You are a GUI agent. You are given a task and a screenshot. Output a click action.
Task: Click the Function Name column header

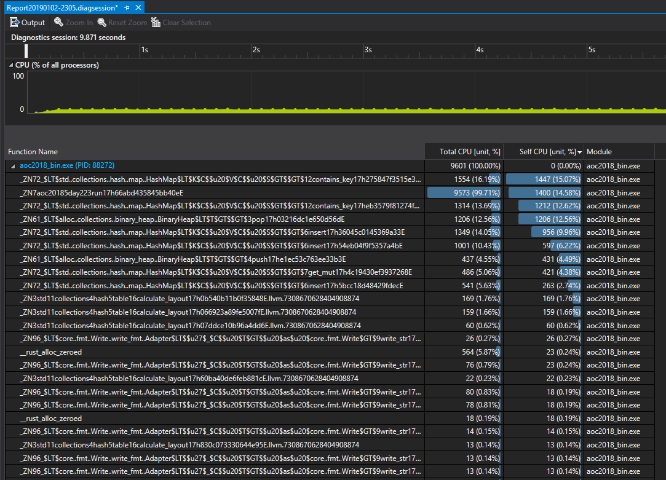pyautogui.click(x=33, y=151)
